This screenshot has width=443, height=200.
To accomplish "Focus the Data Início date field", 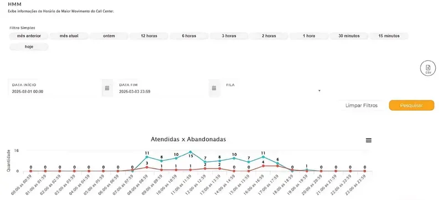I will pyautogui.click(x=55, y=88).
